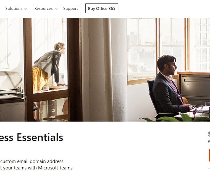Image resolution: width=210 pixels, height=172 pixels.
Task: Click the dollar price text on right
Action: click(x=209, y=134)
